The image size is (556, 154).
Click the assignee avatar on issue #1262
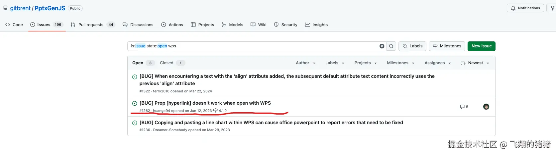coord(486,107)
